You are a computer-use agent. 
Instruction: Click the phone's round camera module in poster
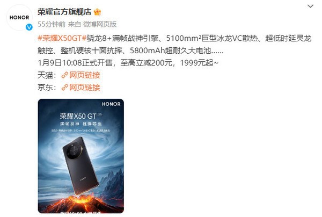[75, 150]
